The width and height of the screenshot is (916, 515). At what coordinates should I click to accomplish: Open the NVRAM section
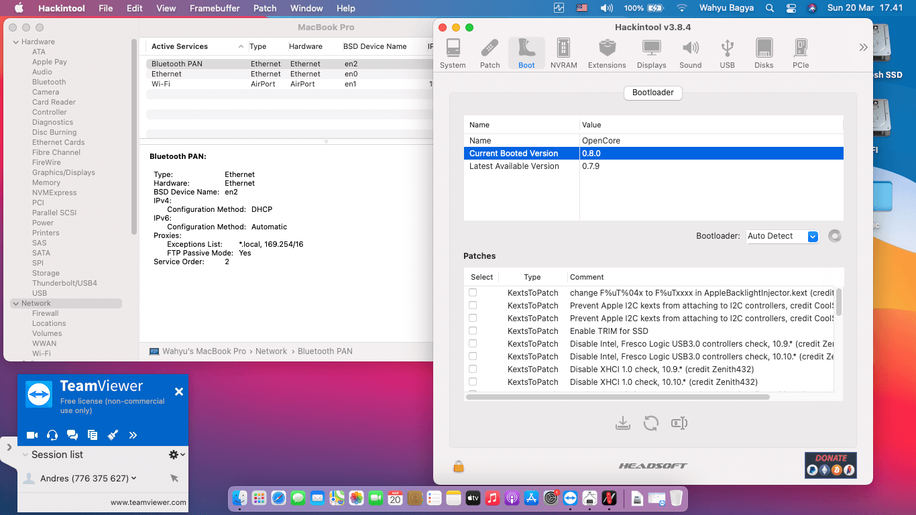click(563, 54)
